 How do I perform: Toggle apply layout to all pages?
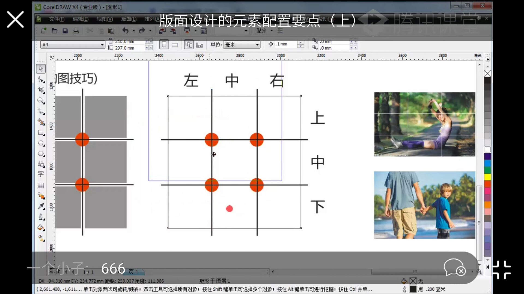point(189,44)
